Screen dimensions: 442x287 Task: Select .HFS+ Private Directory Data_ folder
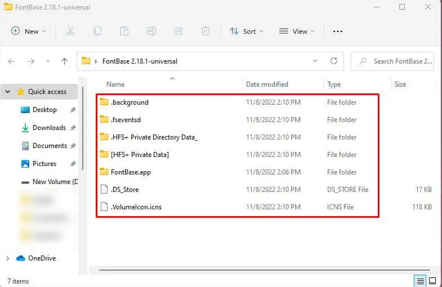coord(154,137)
